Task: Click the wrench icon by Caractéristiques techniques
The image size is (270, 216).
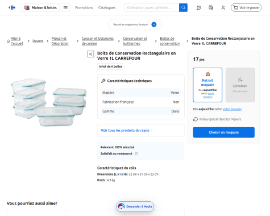Action: (103, 81)
